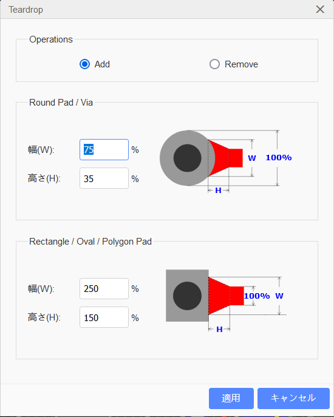
Task: Click the gray square pad illustration
Action: 187,296
